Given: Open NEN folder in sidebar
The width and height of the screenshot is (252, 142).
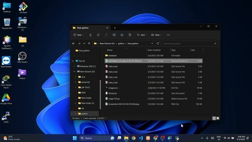Looking at the screenshot, I should tap(83, 93).
